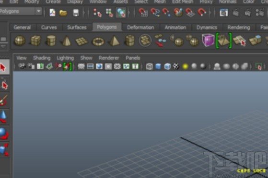
Task: Open the Panels menu
Action: click(x=133, y=58)
